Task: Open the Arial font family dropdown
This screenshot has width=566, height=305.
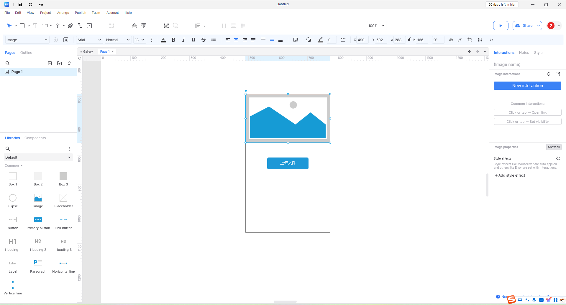Action: click(89, 40)
